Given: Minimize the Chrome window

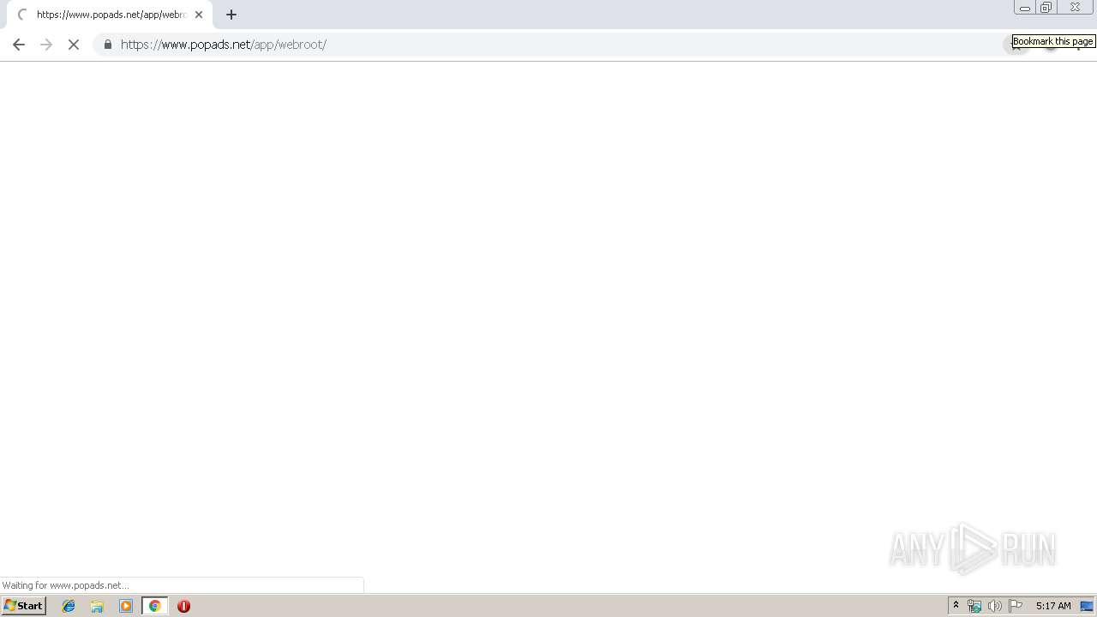Looking at the screenshot, I should pyautogui.click(x=1025, y=8).
